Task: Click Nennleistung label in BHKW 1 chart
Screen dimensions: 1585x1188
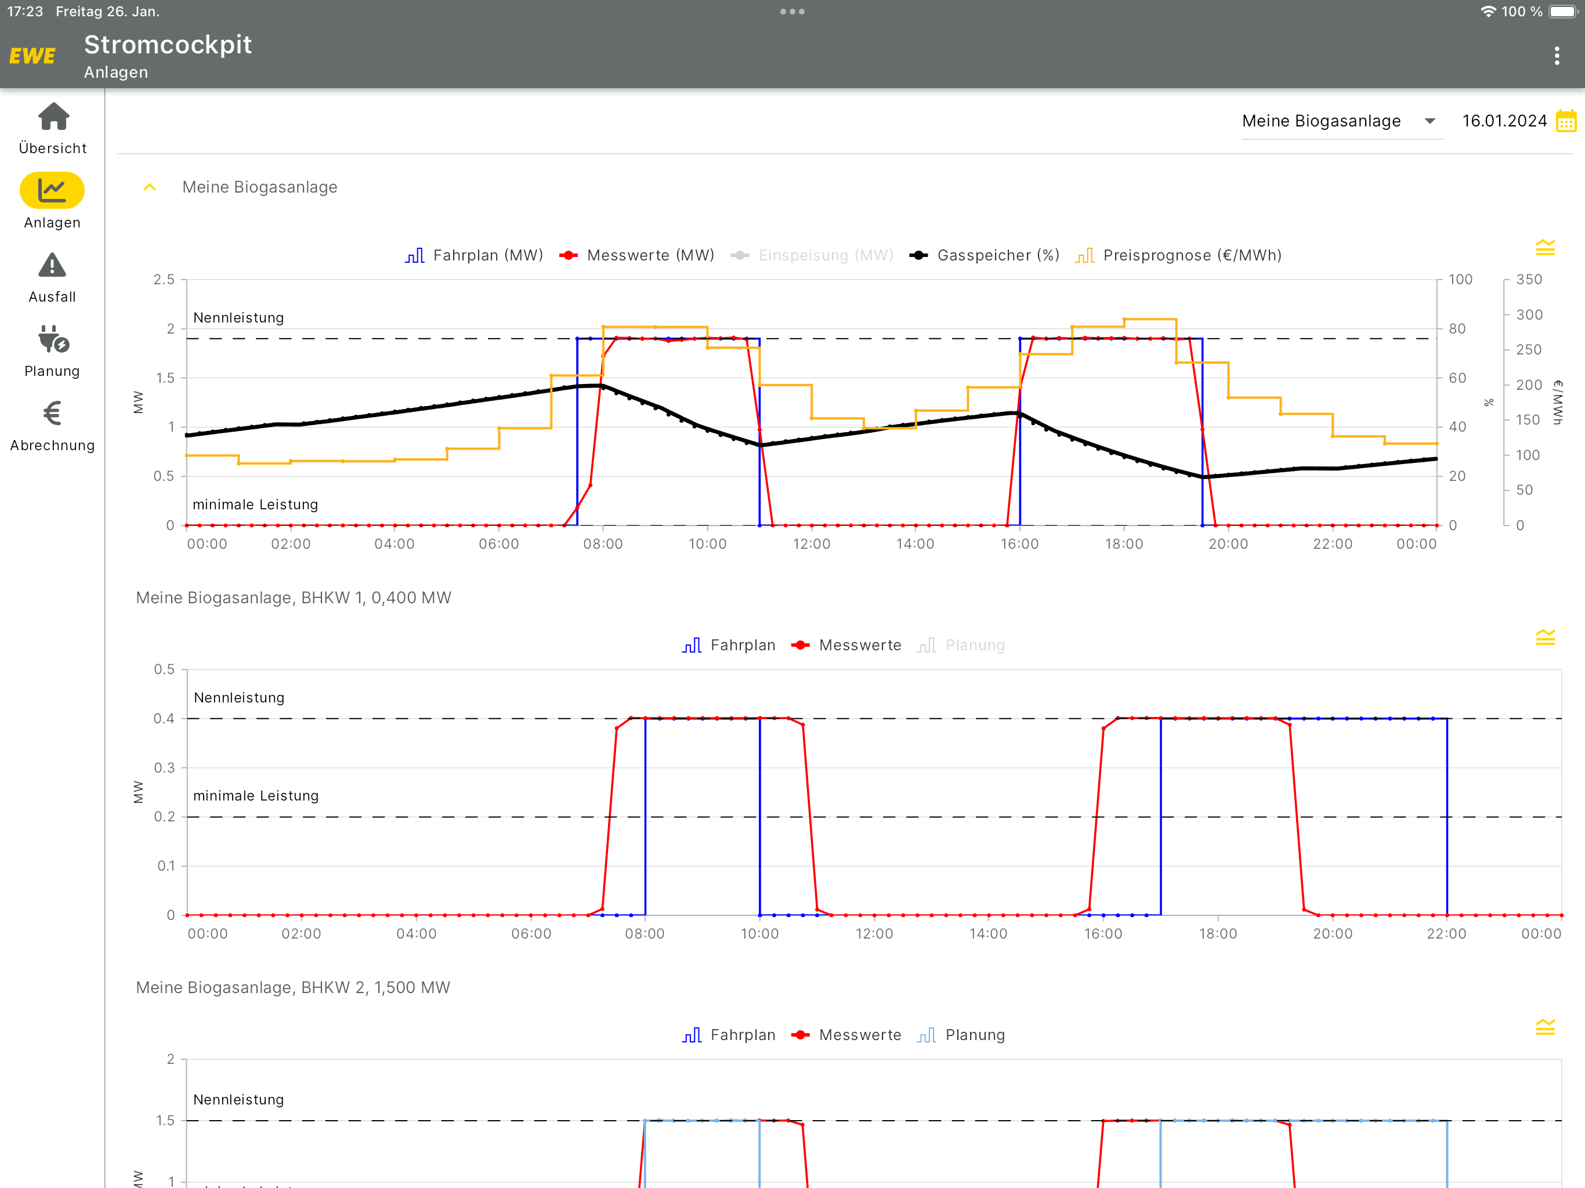Action: click(240, 698)
